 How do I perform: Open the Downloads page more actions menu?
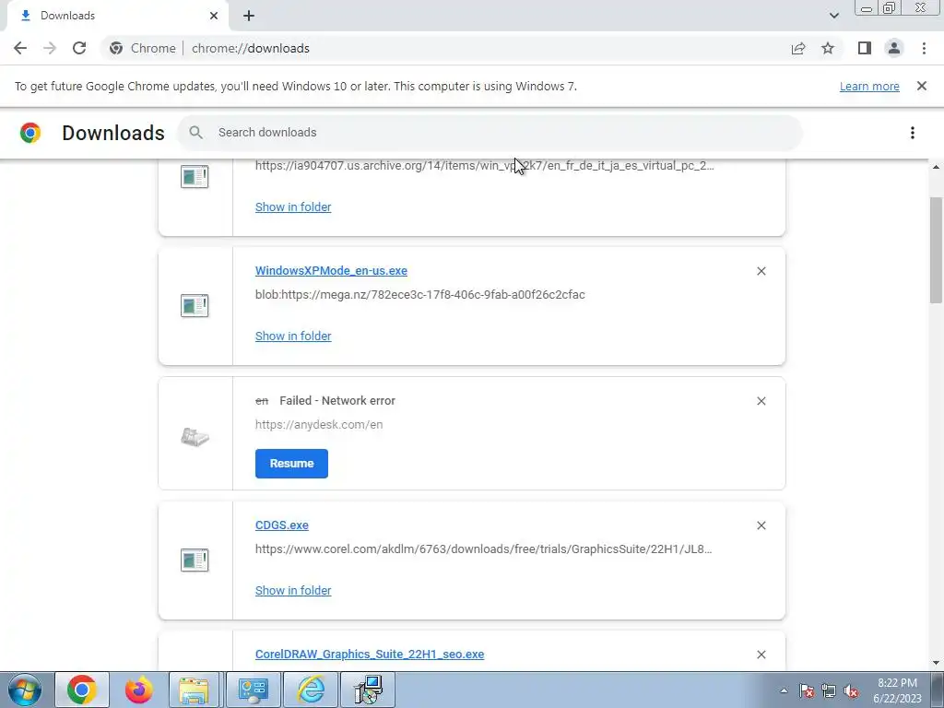(913, 133)
